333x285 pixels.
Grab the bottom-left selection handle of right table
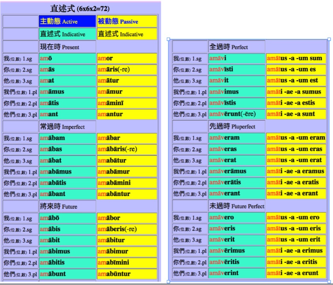click(x=168, y=282)
